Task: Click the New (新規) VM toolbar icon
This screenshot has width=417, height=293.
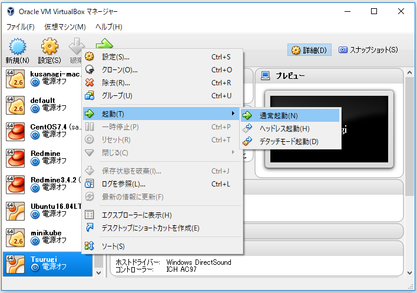Action: point(18,46)
